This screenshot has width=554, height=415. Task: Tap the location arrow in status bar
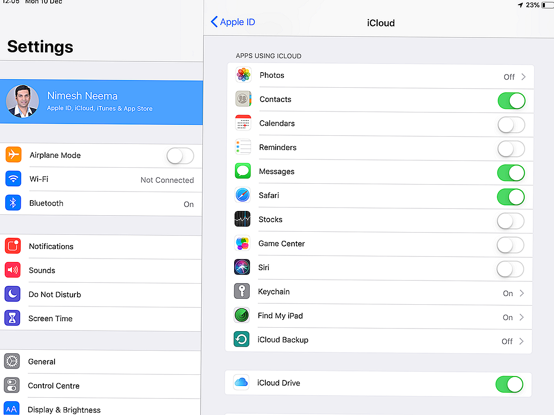(520, 5)
